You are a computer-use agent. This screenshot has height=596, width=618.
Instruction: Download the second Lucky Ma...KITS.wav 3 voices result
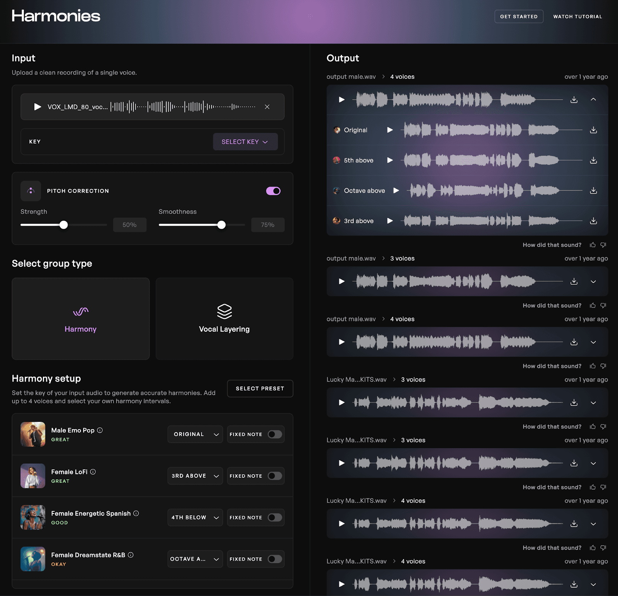pos(574,463)
